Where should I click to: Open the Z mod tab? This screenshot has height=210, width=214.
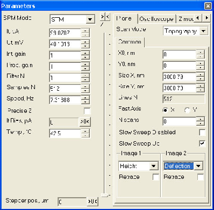point(186,19)
